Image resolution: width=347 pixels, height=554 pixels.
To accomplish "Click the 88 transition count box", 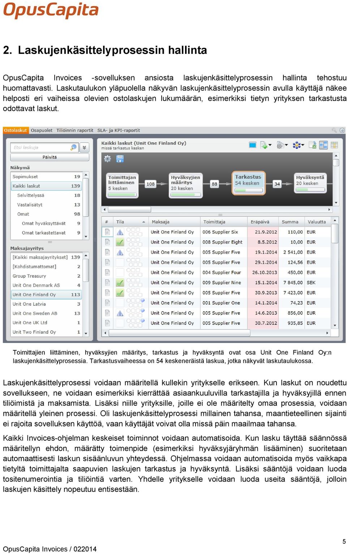I will coord(214,184).
